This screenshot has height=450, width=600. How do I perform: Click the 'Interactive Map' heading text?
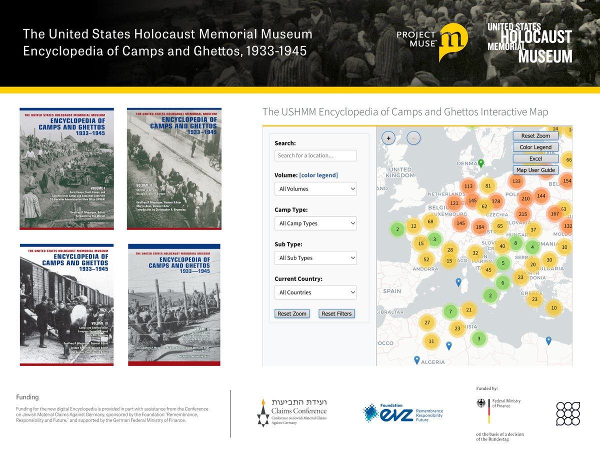(514, 112)
